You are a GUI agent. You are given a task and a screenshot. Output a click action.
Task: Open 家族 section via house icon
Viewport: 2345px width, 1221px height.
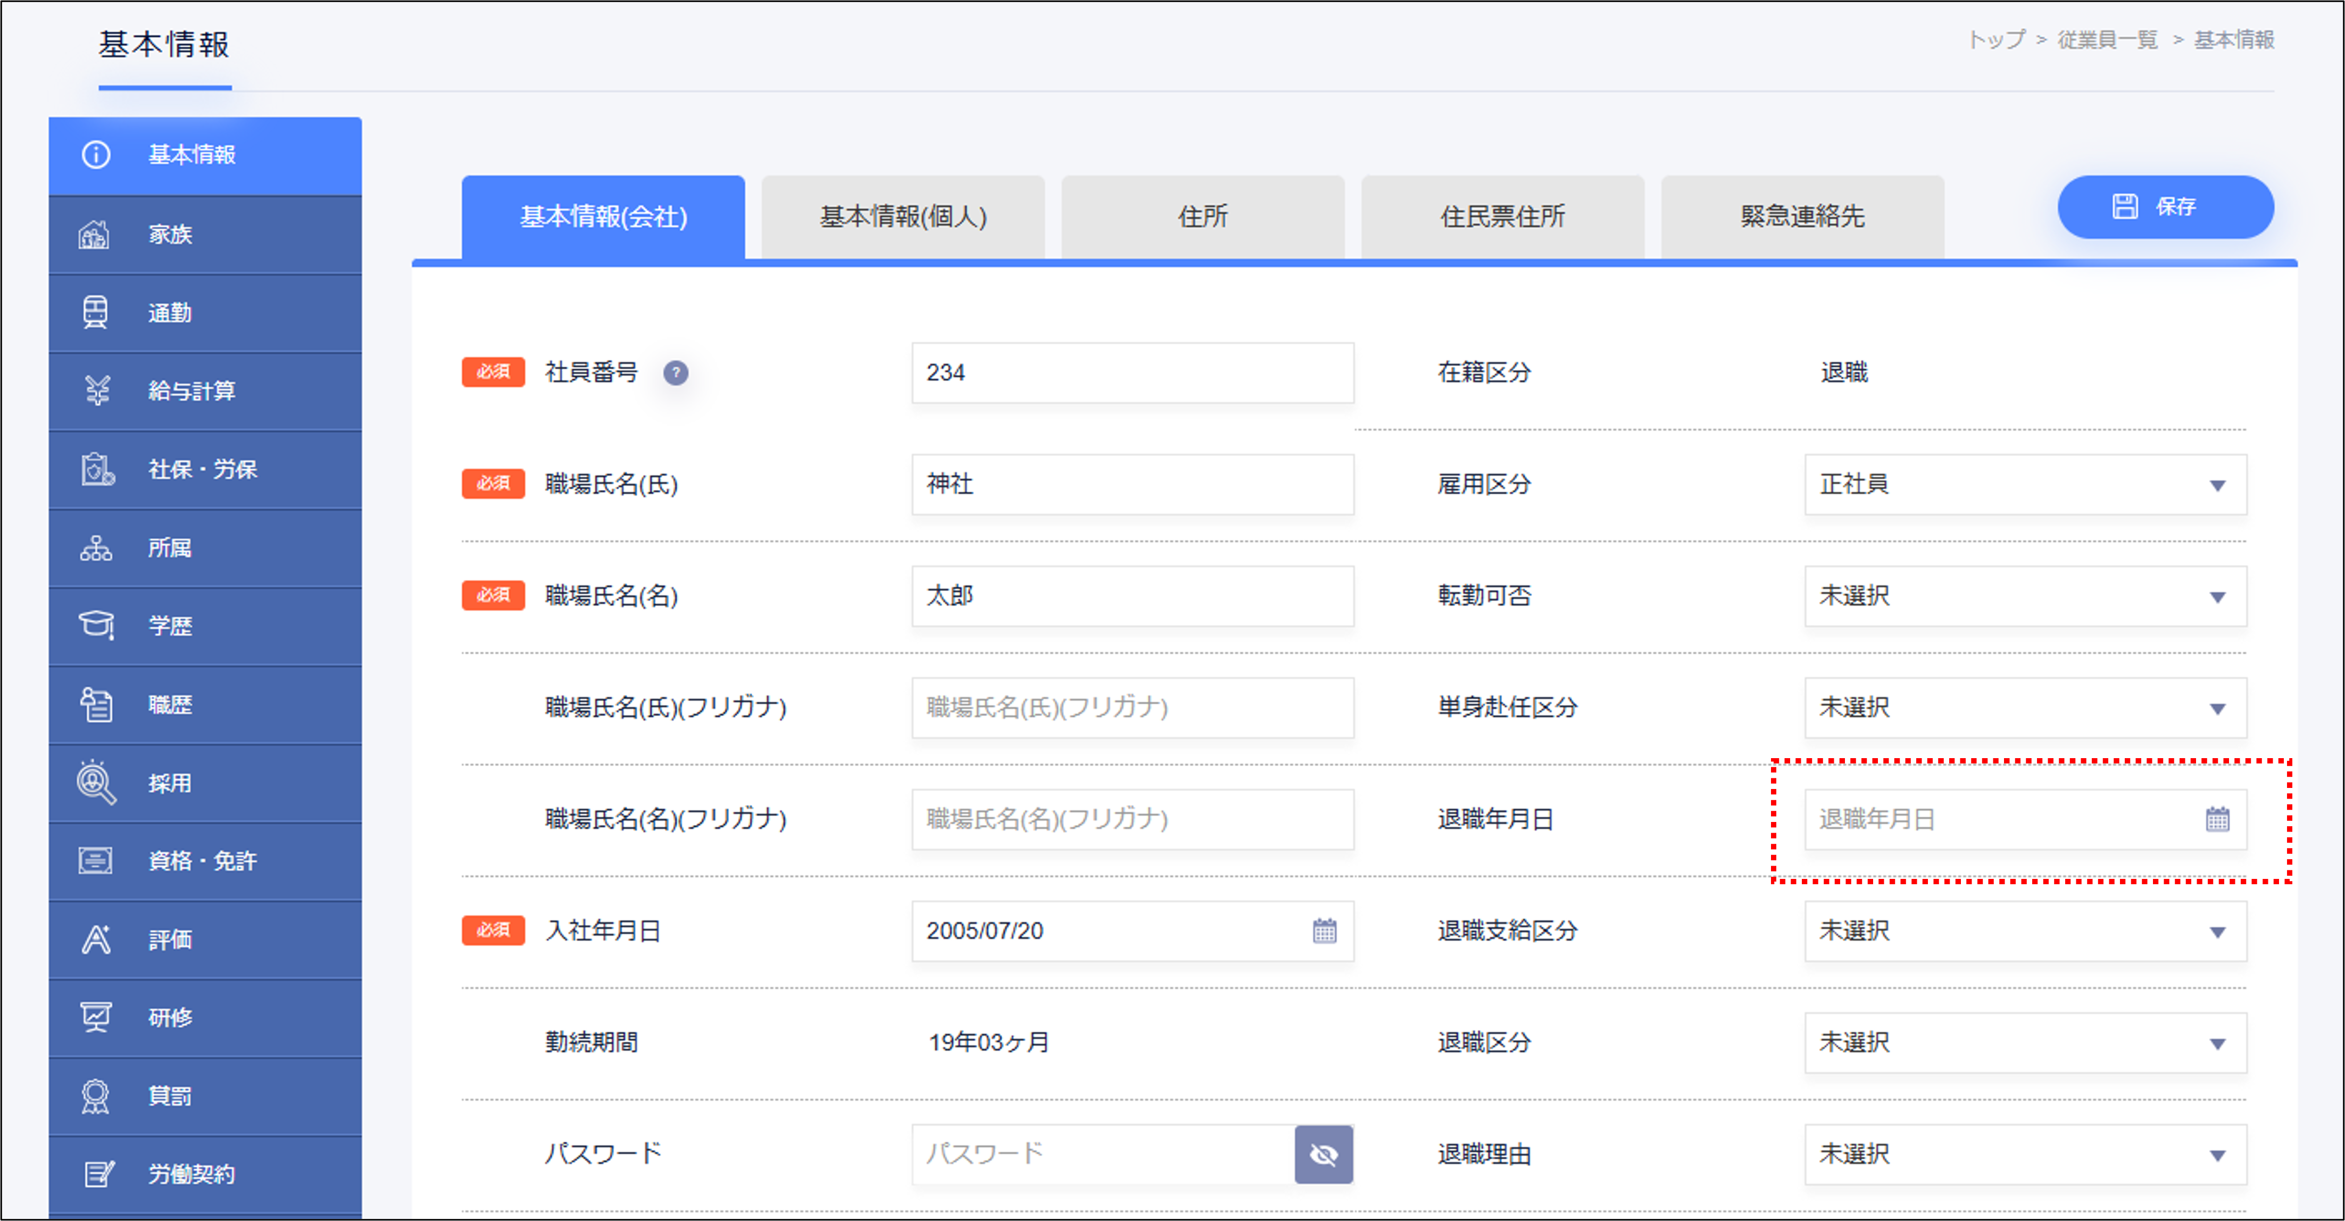tap(95, 234)
